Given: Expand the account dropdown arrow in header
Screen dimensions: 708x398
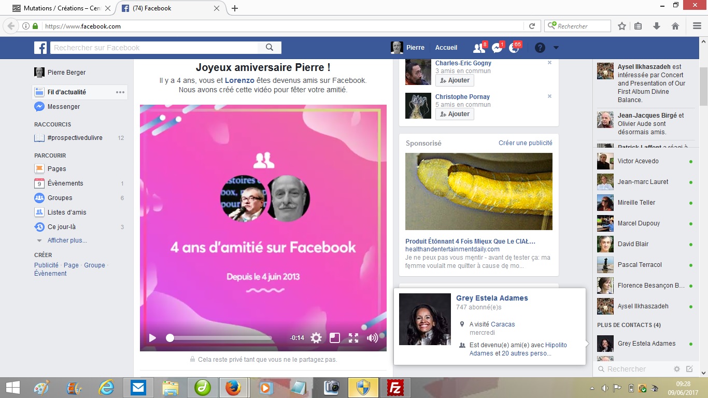Looking at the screenshot, I should click(x=556, y=48).
